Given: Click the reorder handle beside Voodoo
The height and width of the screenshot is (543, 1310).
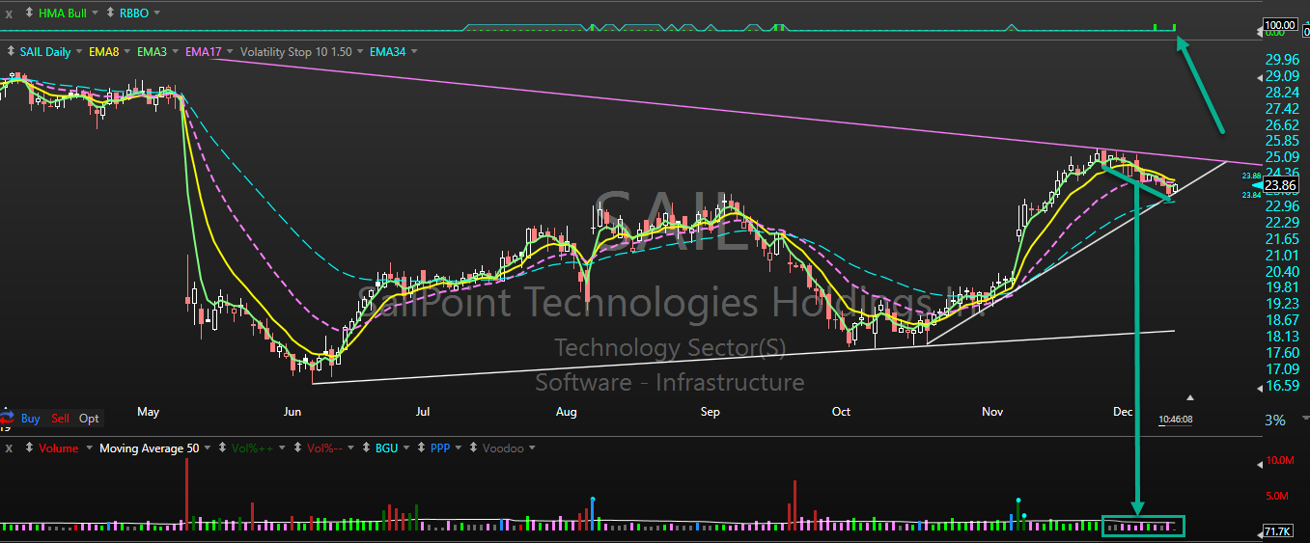Looking at the screenshot, I should coord(474,448).
